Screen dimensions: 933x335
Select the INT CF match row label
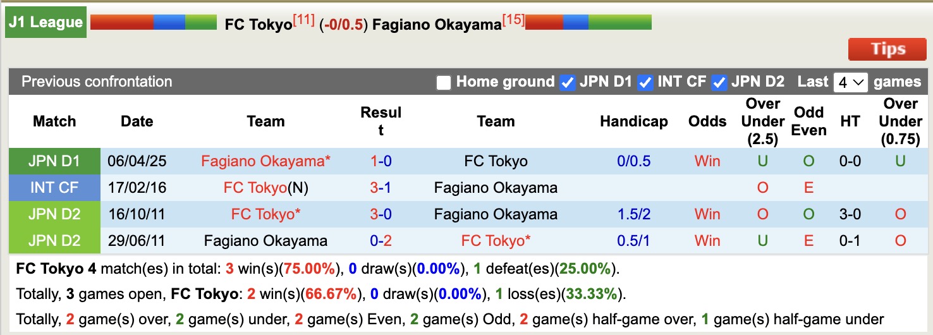tap(54, 188)
